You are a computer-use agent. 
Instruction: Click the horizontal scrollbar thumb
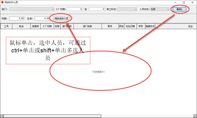pyautogui.click(x=52, y=116)
